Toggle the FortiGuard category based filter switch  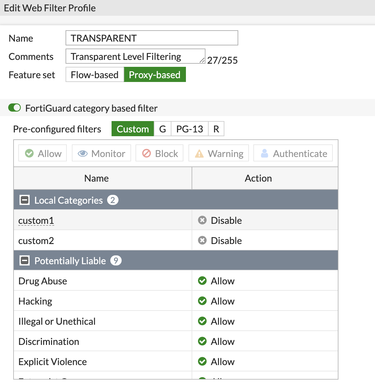[x=14, y=108]
